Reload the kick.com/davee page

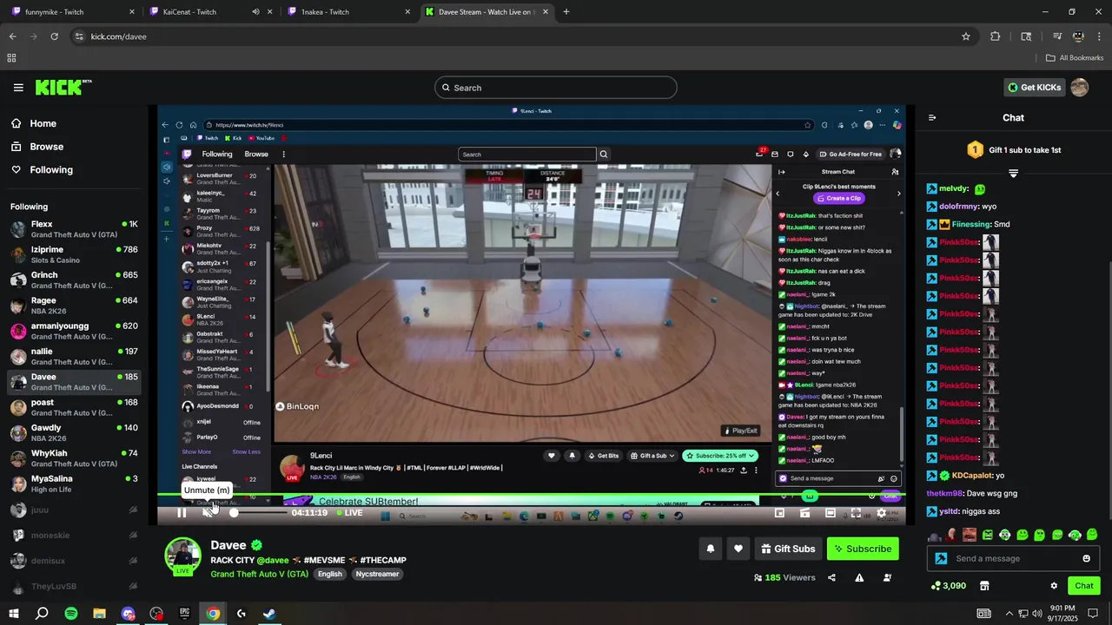point(54,36)
